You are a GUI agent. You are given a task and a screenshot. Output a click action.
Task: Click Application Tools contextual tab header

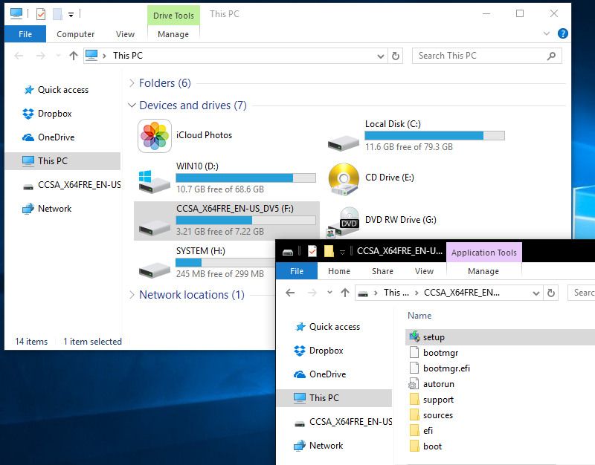[x=484, y=253]
